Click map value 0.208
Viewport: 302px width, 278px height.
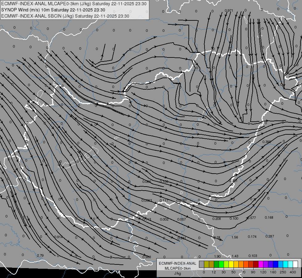point(217,219)
